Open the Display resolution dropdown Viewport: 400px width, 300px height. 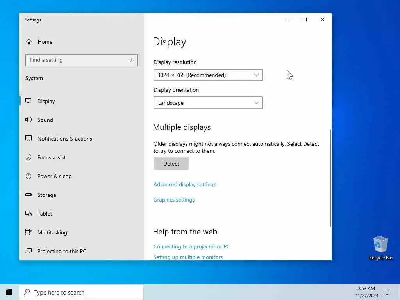[x=208, y=75]
